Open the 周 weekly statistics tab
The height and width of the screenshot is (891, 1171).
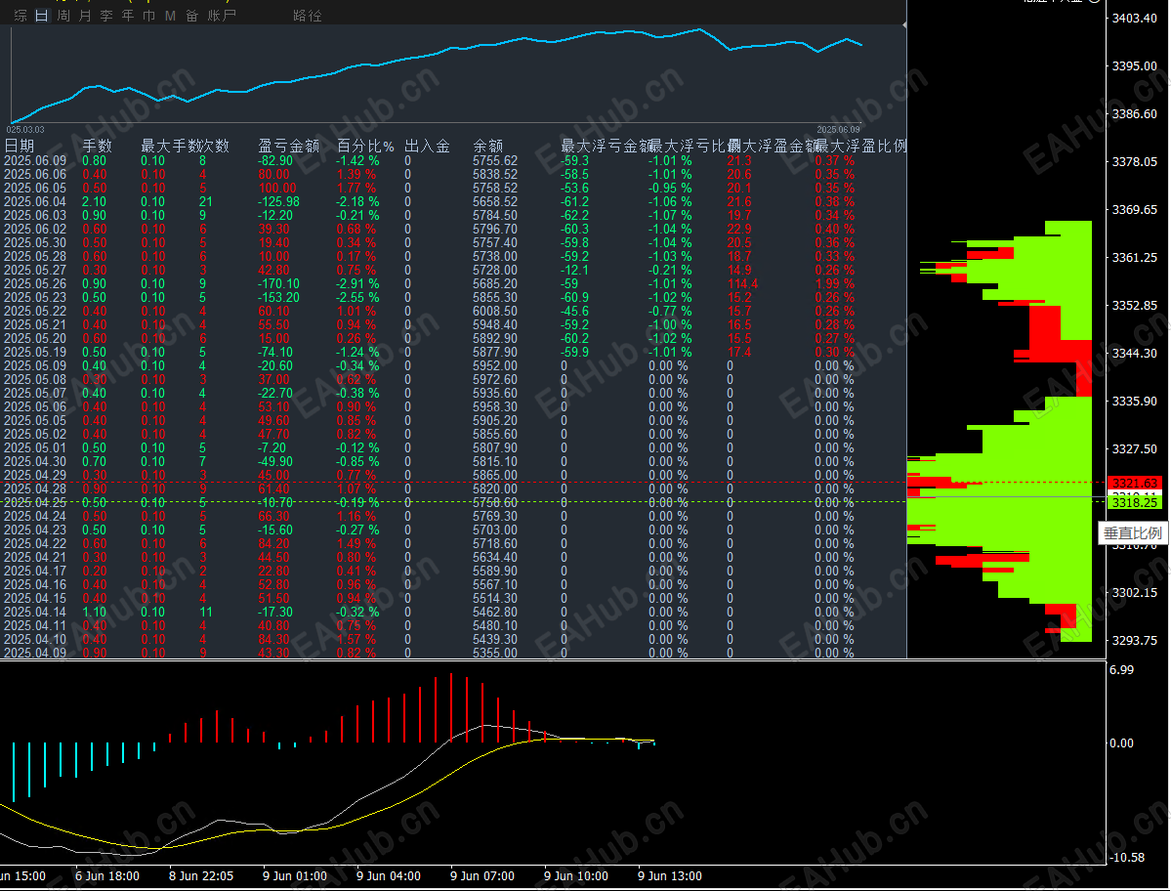coord(63,15)
